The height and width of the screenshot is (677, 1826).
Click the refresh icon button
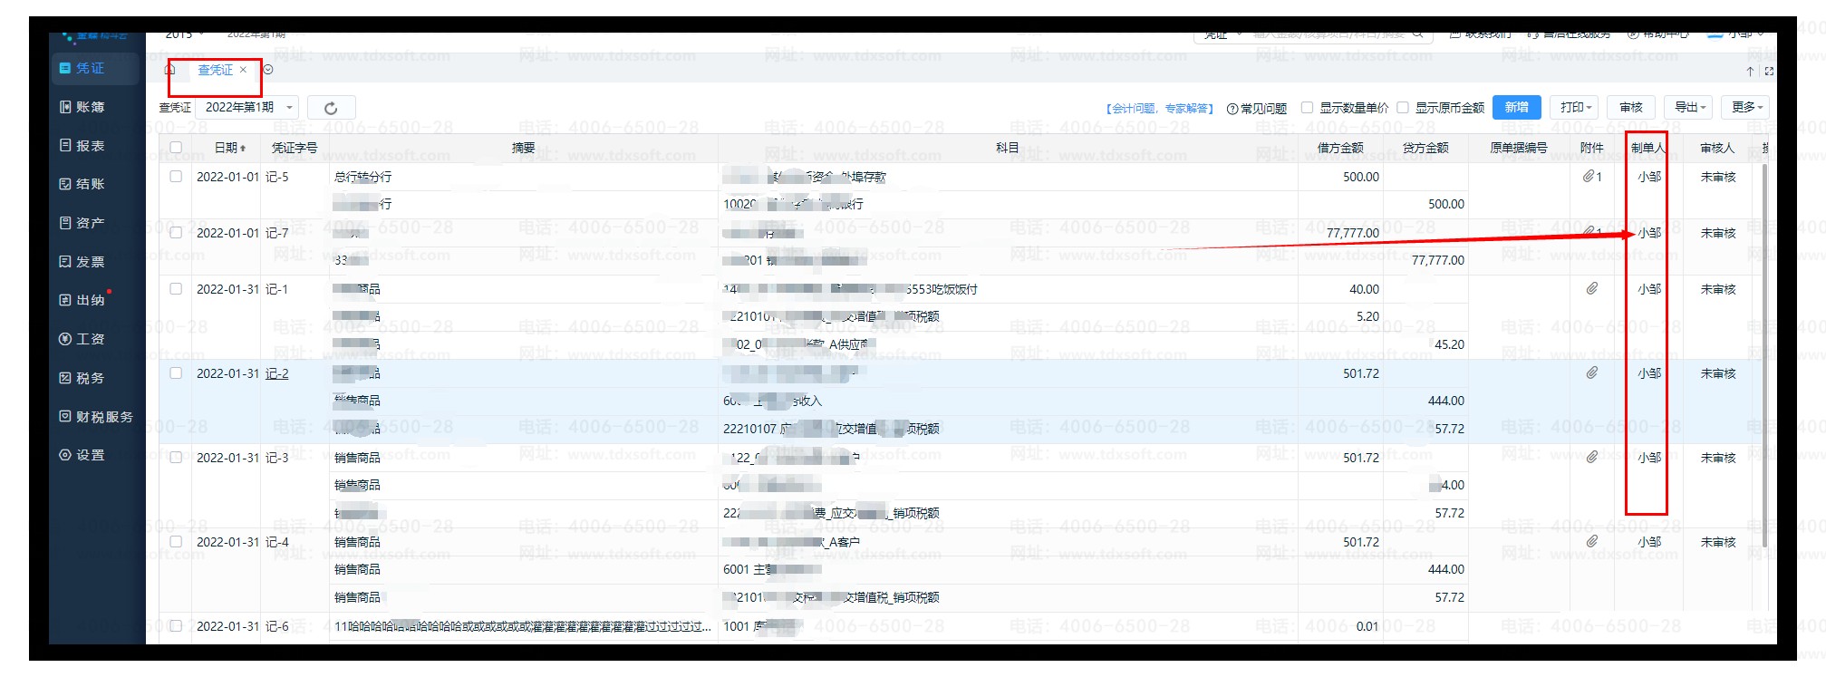click(331, 108)
